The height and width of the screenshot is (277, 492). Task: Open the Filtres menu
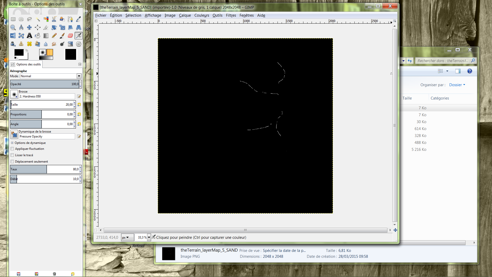pos(231,15)
